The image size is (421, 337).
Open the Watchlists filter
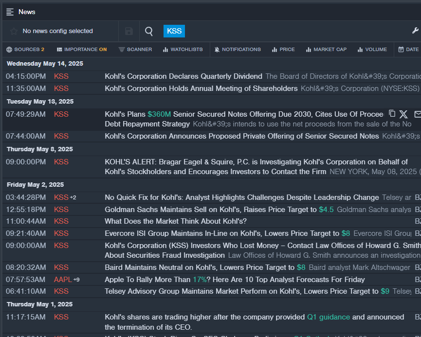pos(183,50)
